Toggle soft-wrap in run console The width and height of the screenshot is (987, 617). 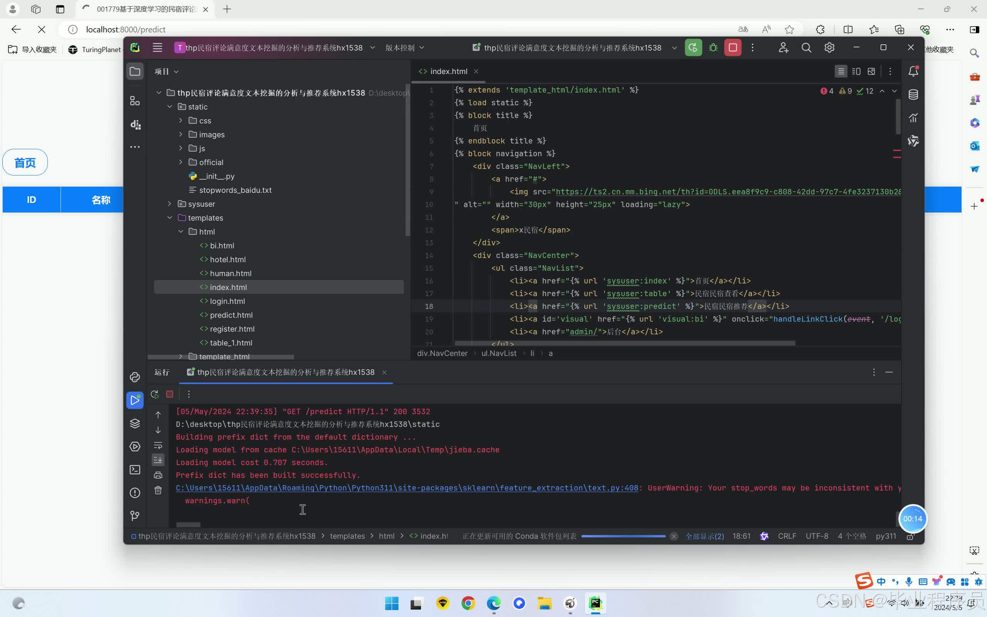click(x=158, y=445)
